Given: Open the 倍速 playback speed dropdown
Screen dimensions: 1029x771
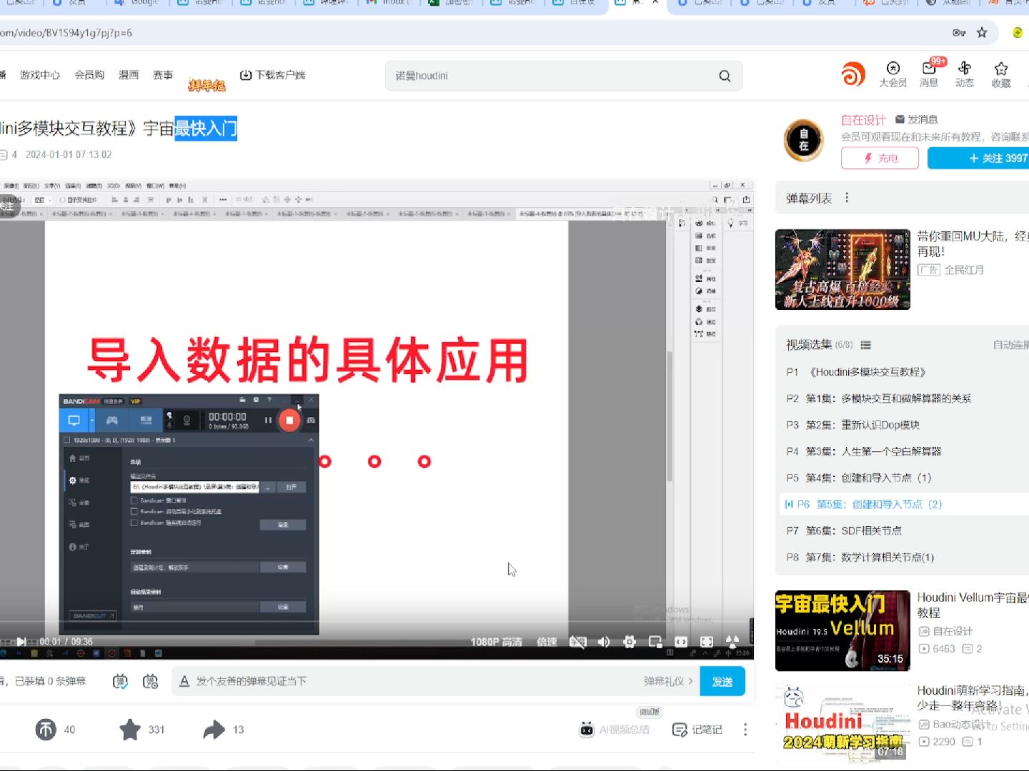Looking at the screenshot, I should click(547, 642).
